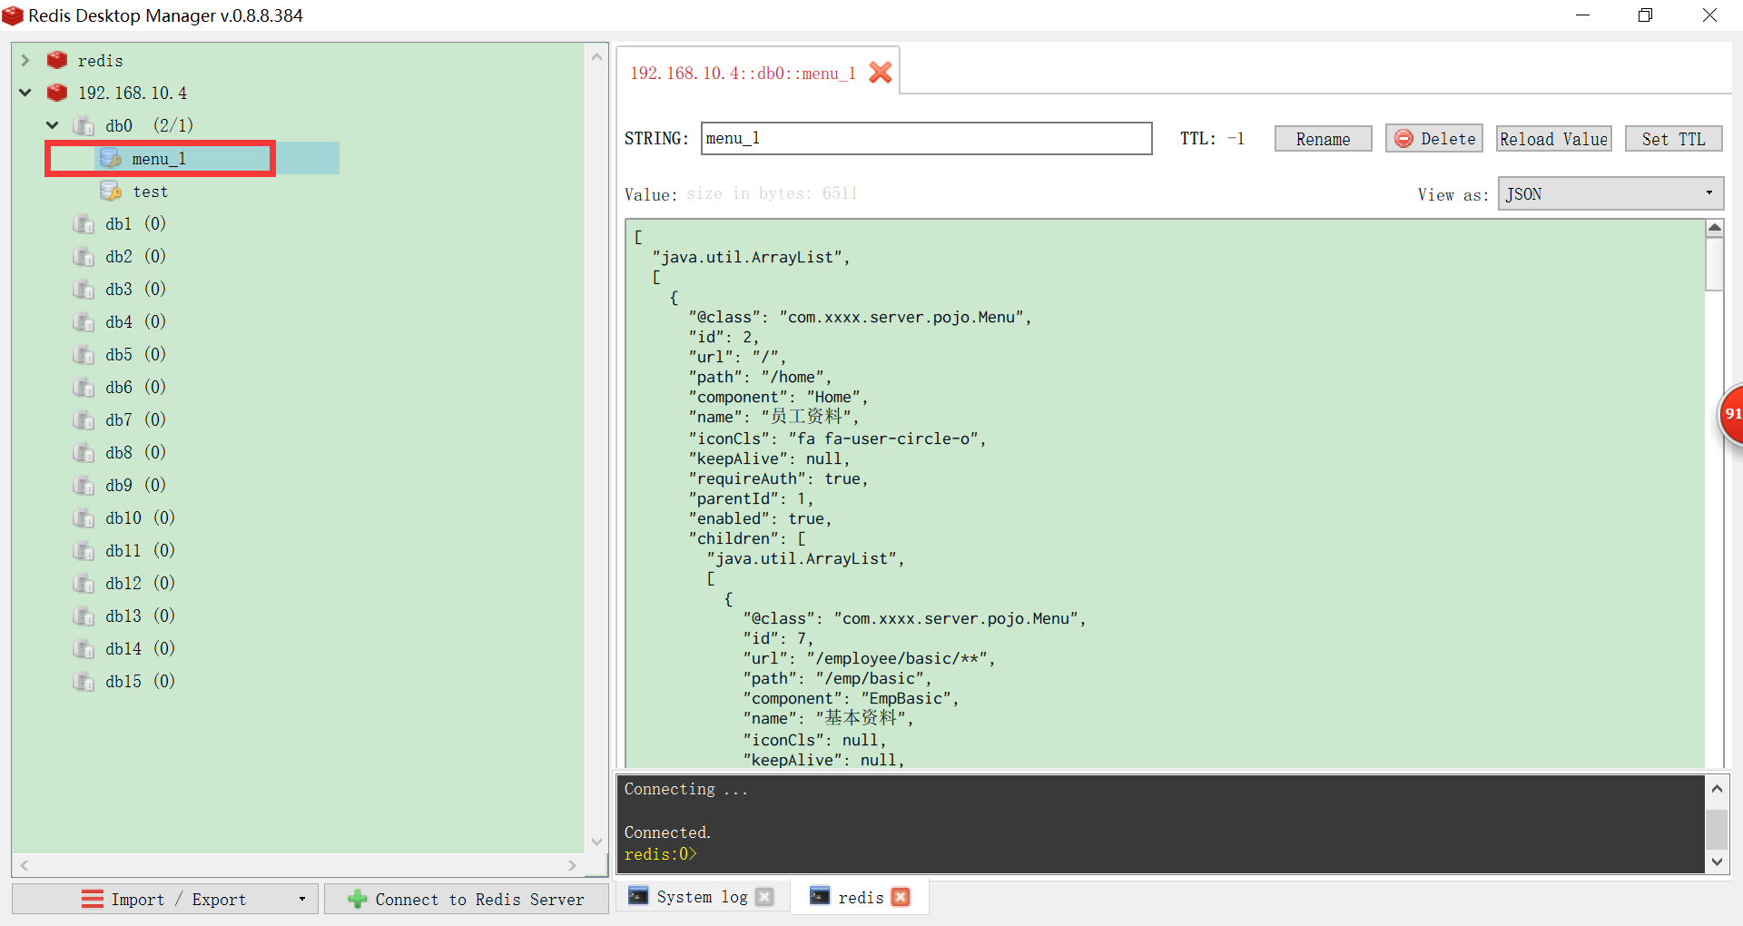Click the Delete stop-sign icon
The image size is (1743, 926).
pyautogui.click(x=1403, y=139)
